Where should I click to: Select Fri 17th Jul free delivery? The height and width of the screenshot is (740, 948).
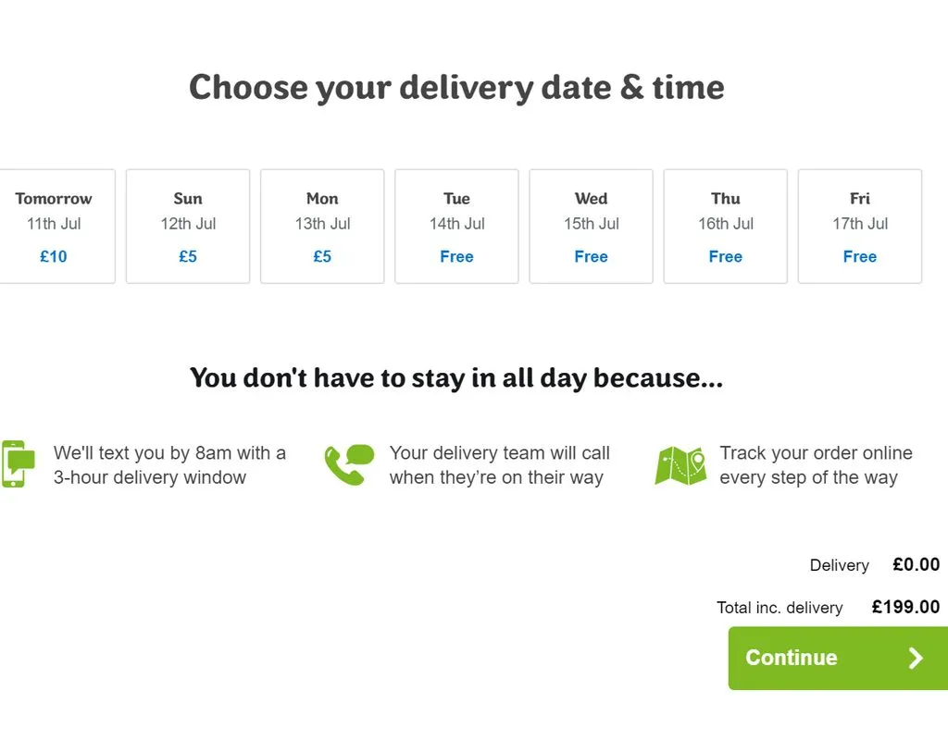[x=859, y=226]
